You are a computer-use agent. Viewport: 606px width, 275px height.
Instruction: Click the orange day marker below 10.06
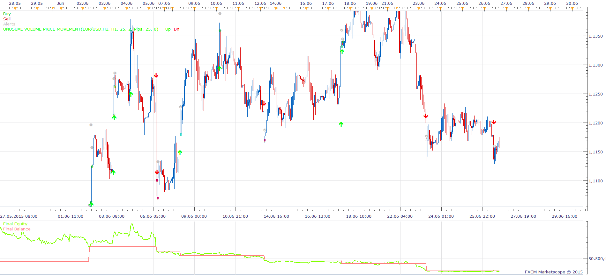pos(216,9)
